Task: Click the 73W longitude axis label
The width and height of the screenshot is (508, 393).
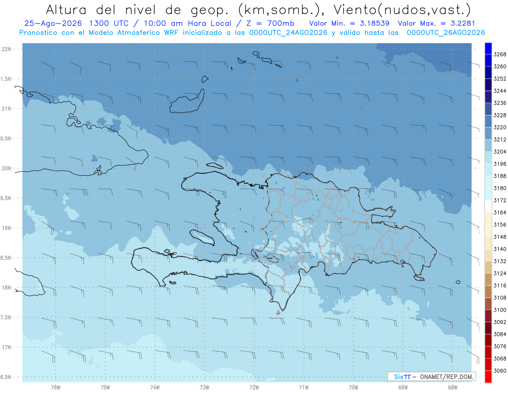Action: pyautogui.click(x=204, y=387)
